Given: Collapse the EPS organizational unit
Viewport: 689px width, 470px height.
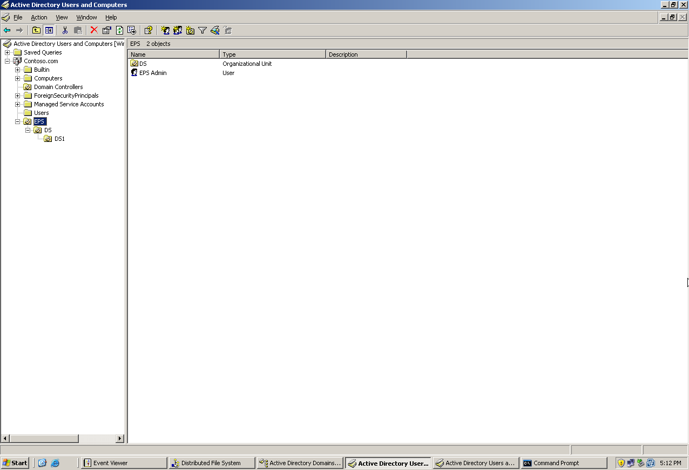Looking at the screenshot, I should click(17, 121).
